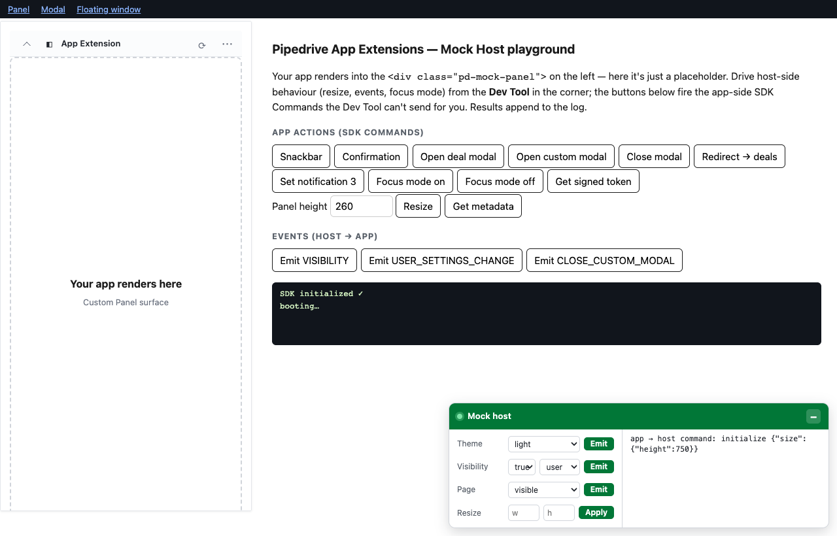Screen dimensions: 837x536
Task: Click the green Mock host status dot
Action: tap(460, 416)
